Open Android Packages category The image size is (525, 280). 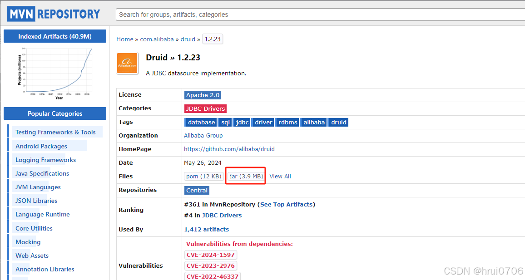[x=41, y=146]
